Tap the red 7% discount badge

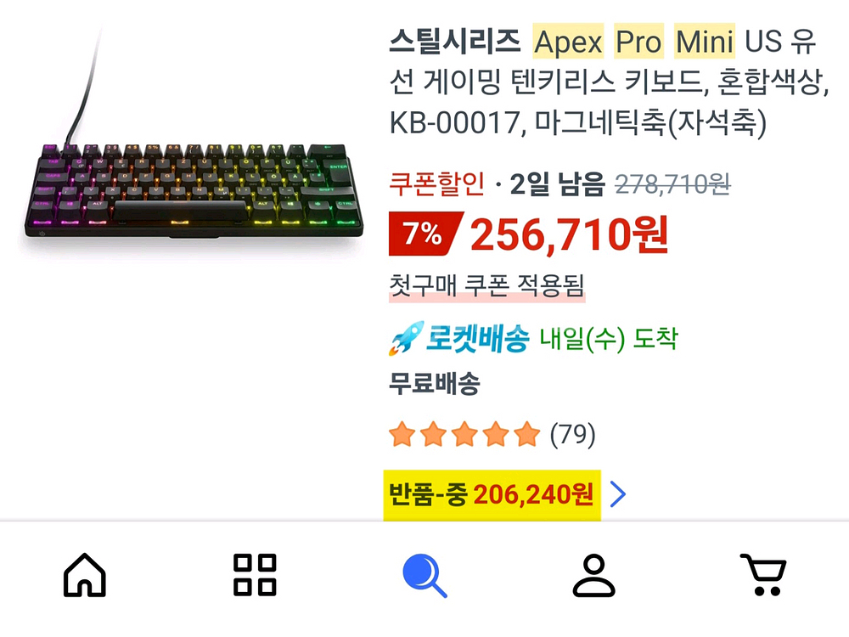(x=425, y=234)
